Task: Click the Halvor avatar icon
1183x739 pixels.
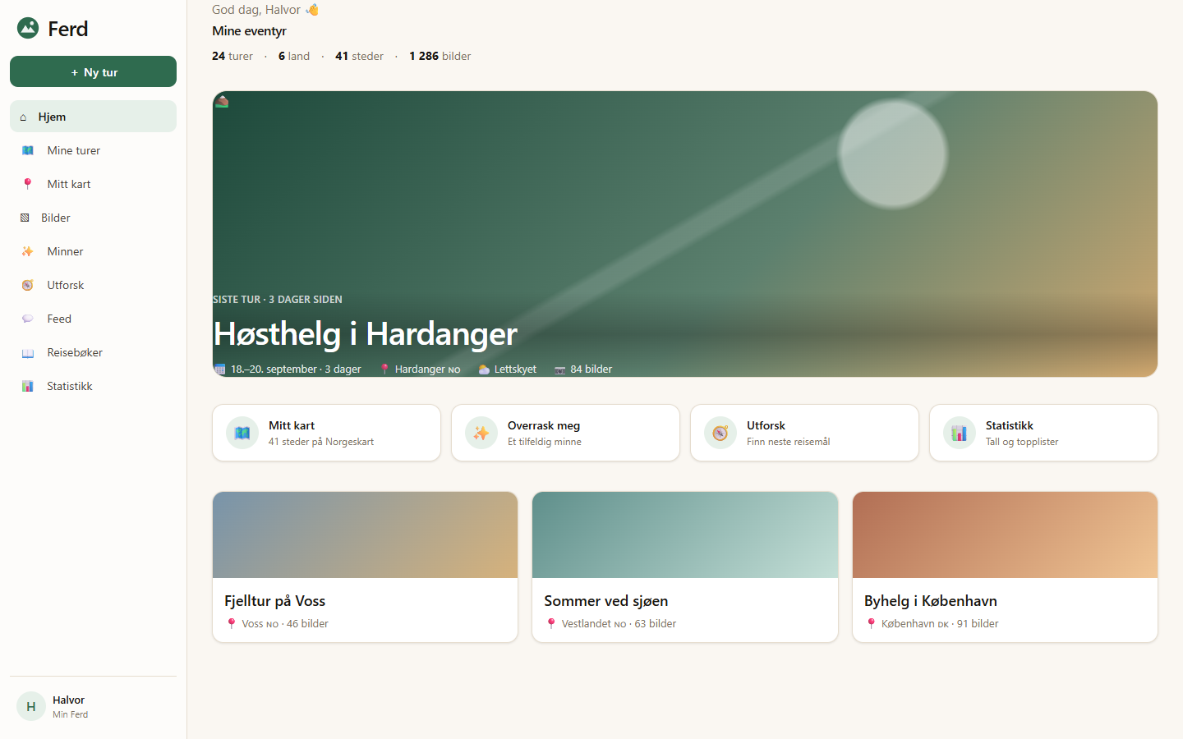Action: [31, 706]
